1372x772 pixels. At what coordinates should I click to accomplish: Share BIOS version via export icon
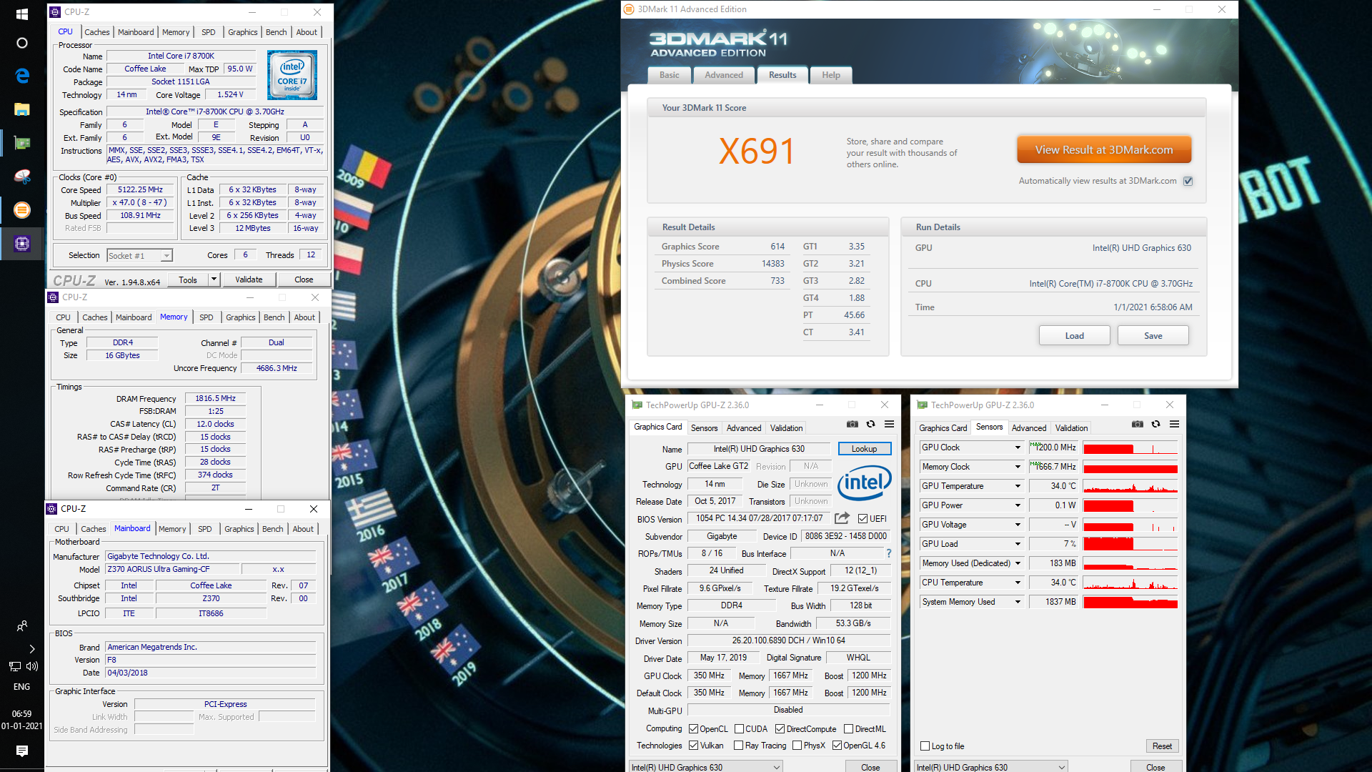[842, 518]
